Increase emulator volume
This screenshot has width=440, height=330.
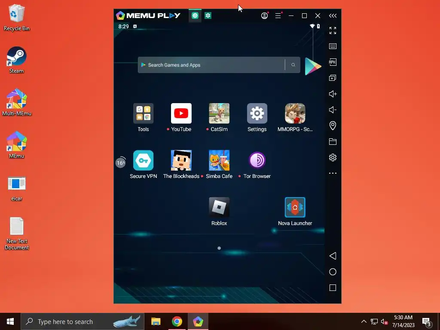click(333, 94)
